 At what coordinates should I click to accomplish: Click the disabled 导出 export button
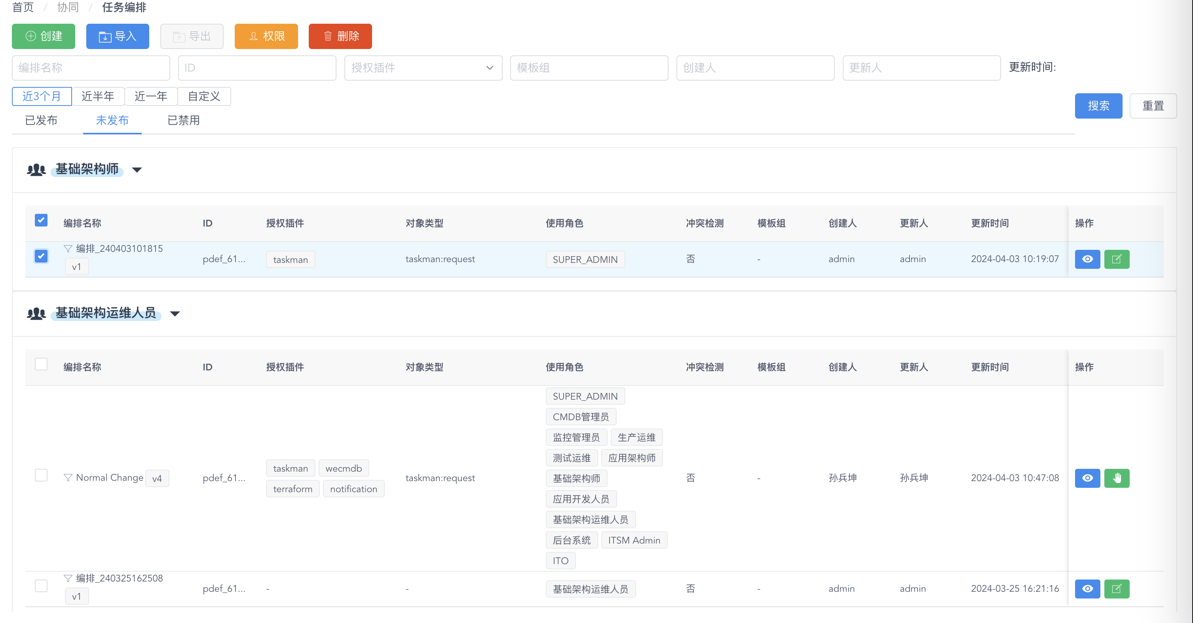192,36
